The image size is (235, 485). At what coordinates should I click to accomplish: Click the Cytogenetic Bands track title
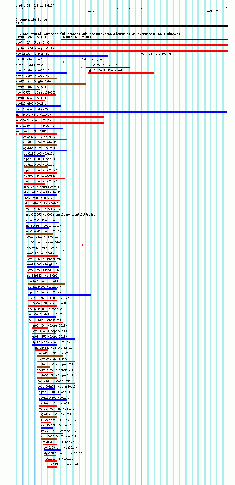[x=31, y=20]
